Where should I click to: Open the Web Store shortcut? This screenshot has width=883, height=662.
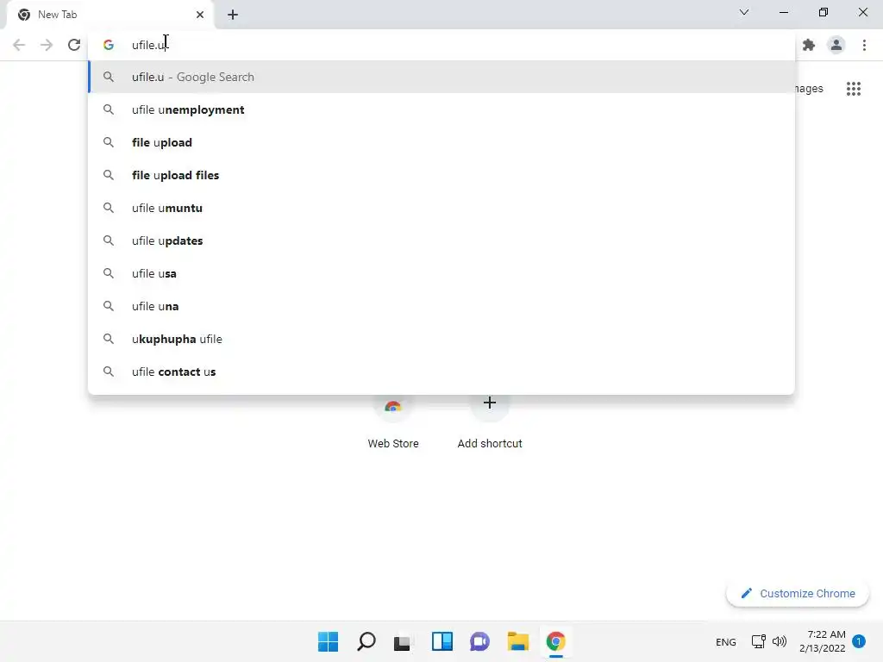coord(393,421)
